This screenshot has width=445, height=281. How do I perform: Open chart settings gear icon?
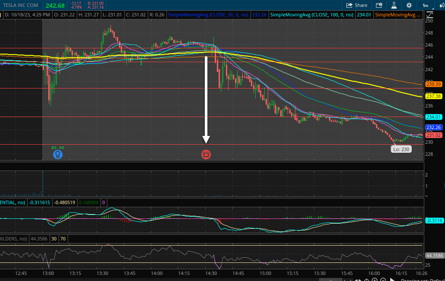(409, 5)
